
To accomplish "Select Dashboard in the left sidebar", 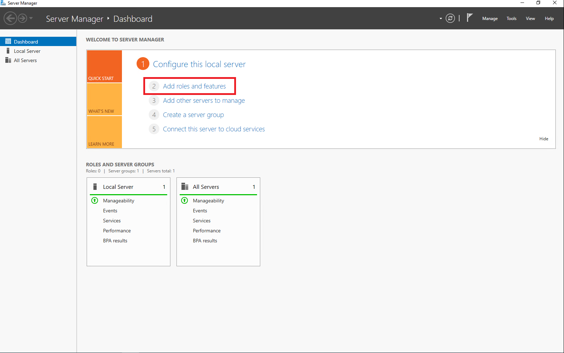I will tap(38, 41).
